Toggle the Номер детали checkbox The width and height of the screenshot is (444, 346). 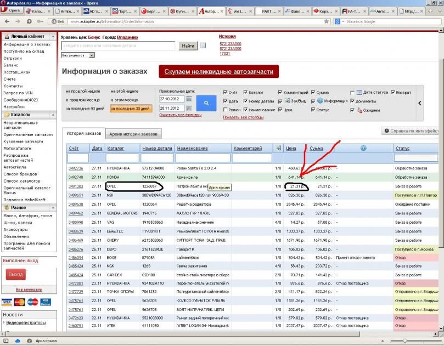coord(245,101)
